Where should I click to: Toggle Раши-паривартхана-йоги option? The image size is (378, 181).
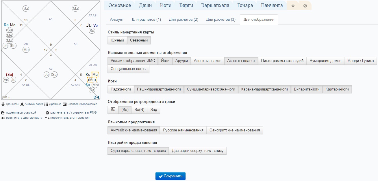pyautogui.click(x=159, y=89)
